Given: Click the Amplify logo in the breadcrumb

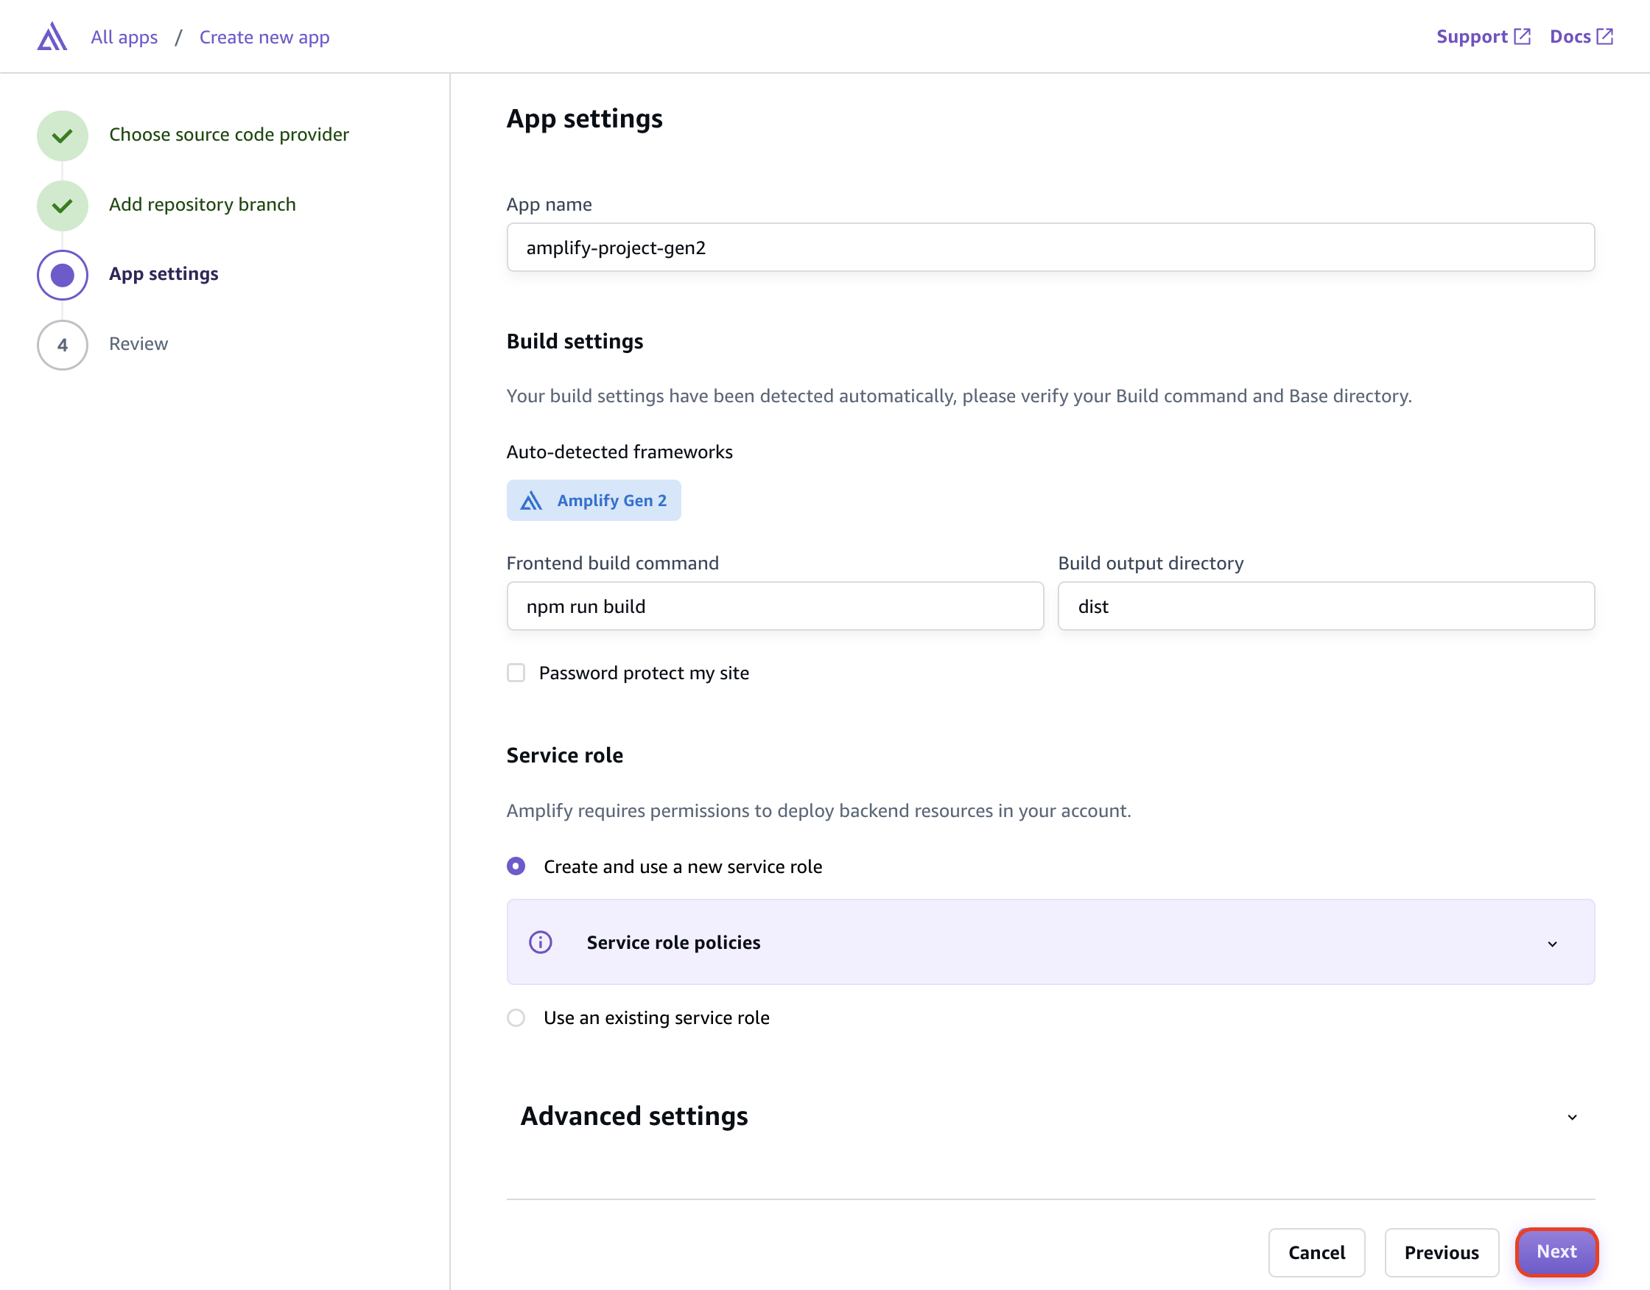Looking at the screenshot, I should (x=51, y=35).
